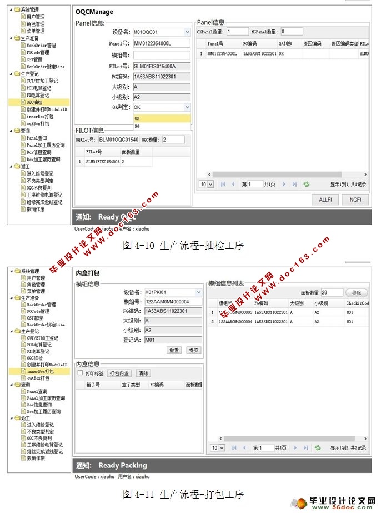Image resolution: width=381 pixels, height=513 pixels.
Task: Go to last page in OQC Panel pager
Action: 294,184
